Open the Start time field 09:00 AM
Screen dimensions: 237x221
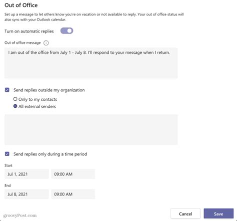coord(73,174)
